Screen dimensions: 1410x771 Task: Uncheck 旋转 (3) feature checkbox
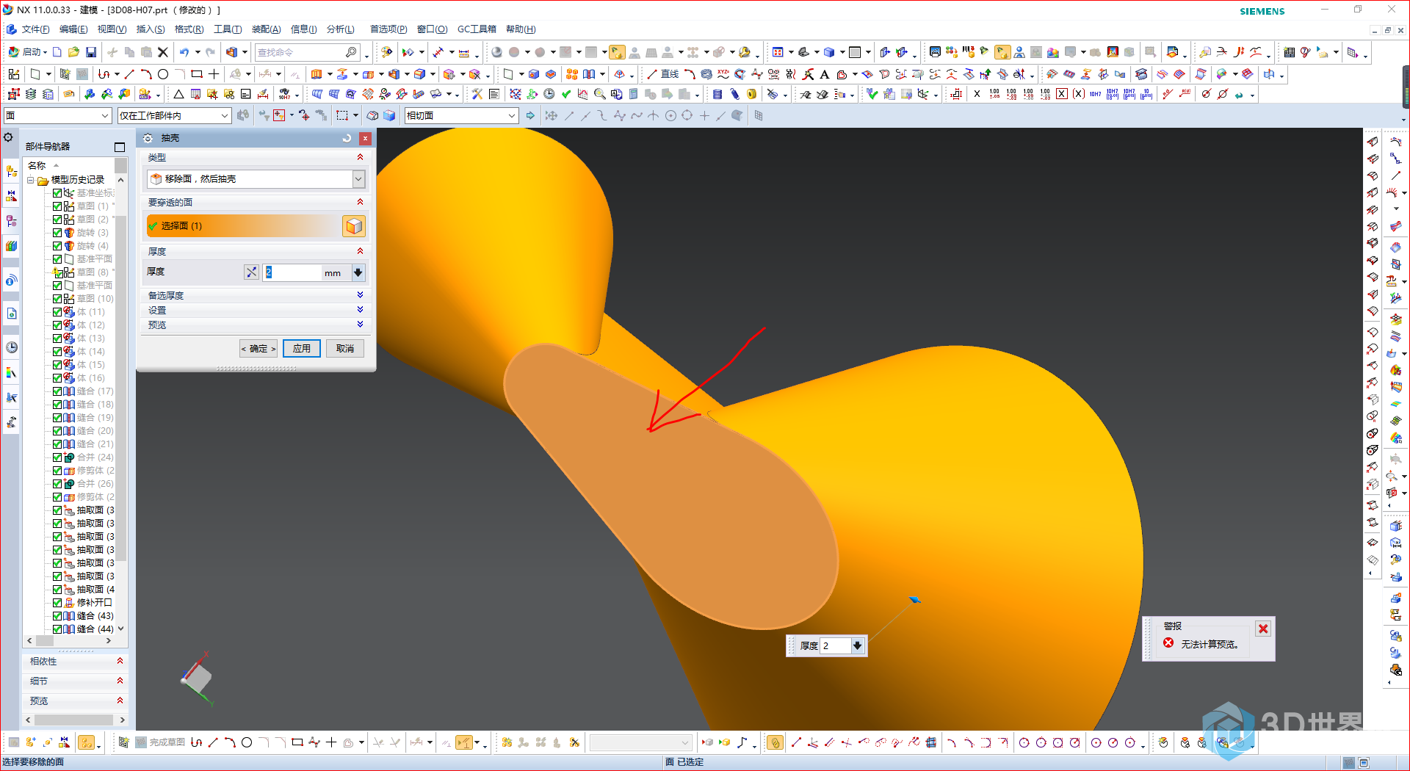(x=57, y=233)
